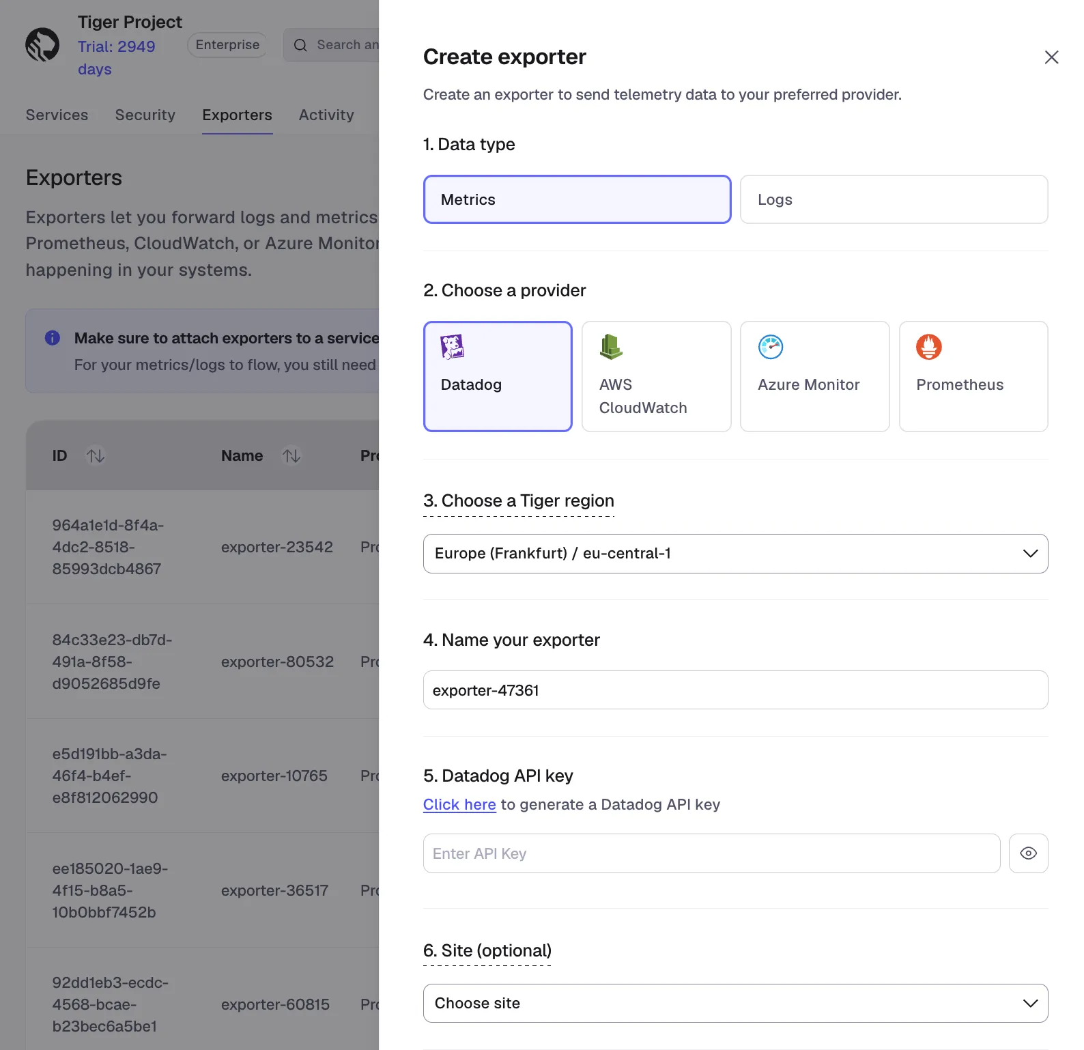Click exporter-23542 name cell
The height and width of the screenshot is (1050, 1084).
[276, 548]
